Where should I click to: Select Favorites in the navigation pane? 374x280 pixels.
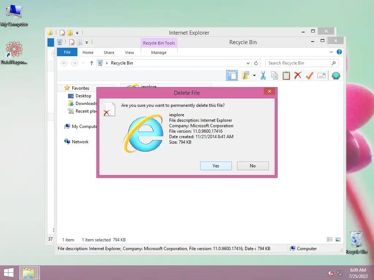[80, 88]
